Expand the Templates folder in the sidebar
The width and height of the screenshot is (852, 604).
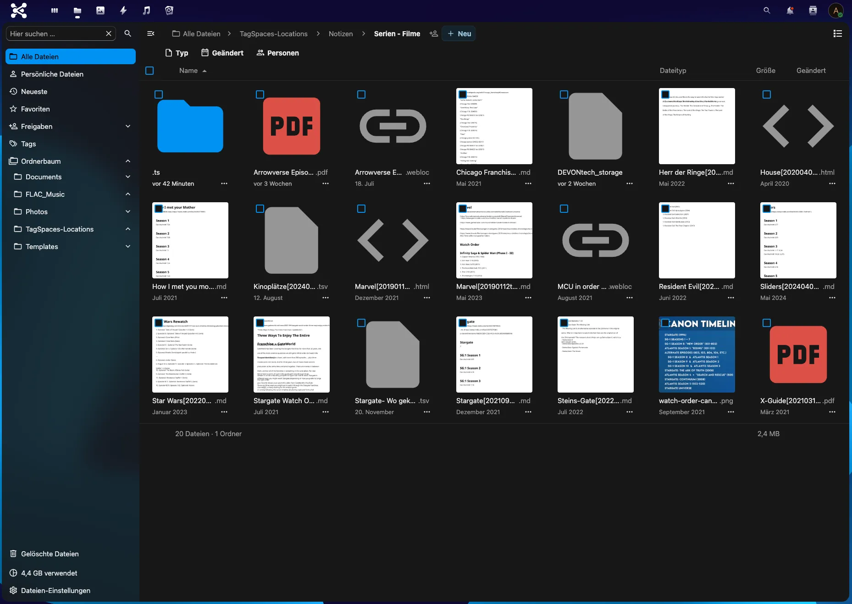click(x=127, y=246)
